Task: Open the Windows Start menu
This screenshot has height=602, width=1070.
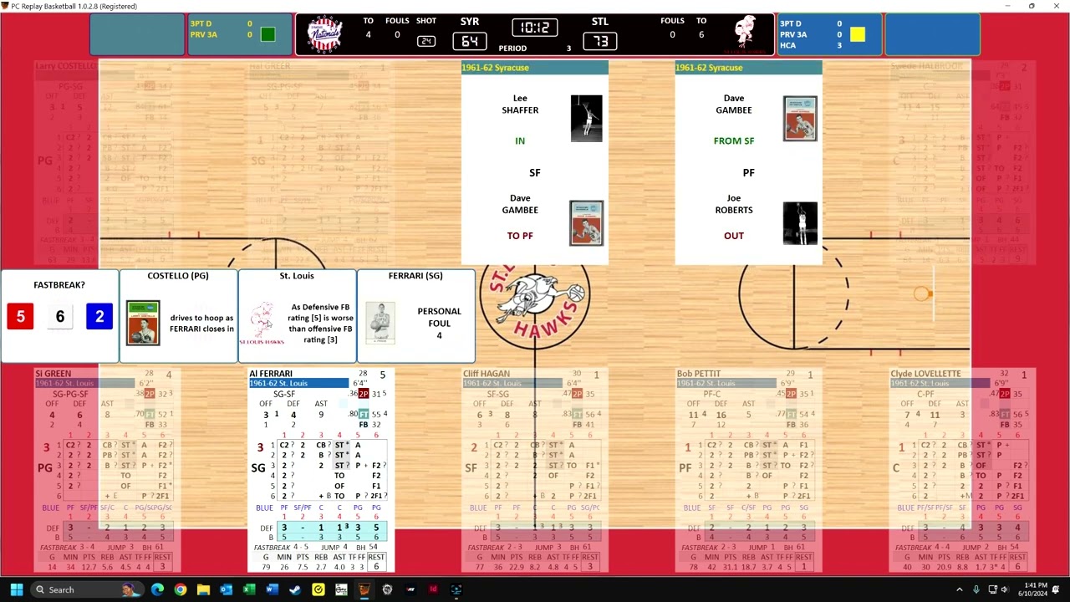Action: point(17,589)
